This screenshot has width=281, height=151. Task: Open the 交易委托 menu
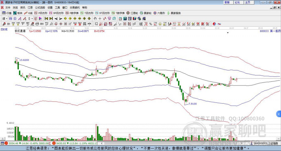[x=75, y=7]
